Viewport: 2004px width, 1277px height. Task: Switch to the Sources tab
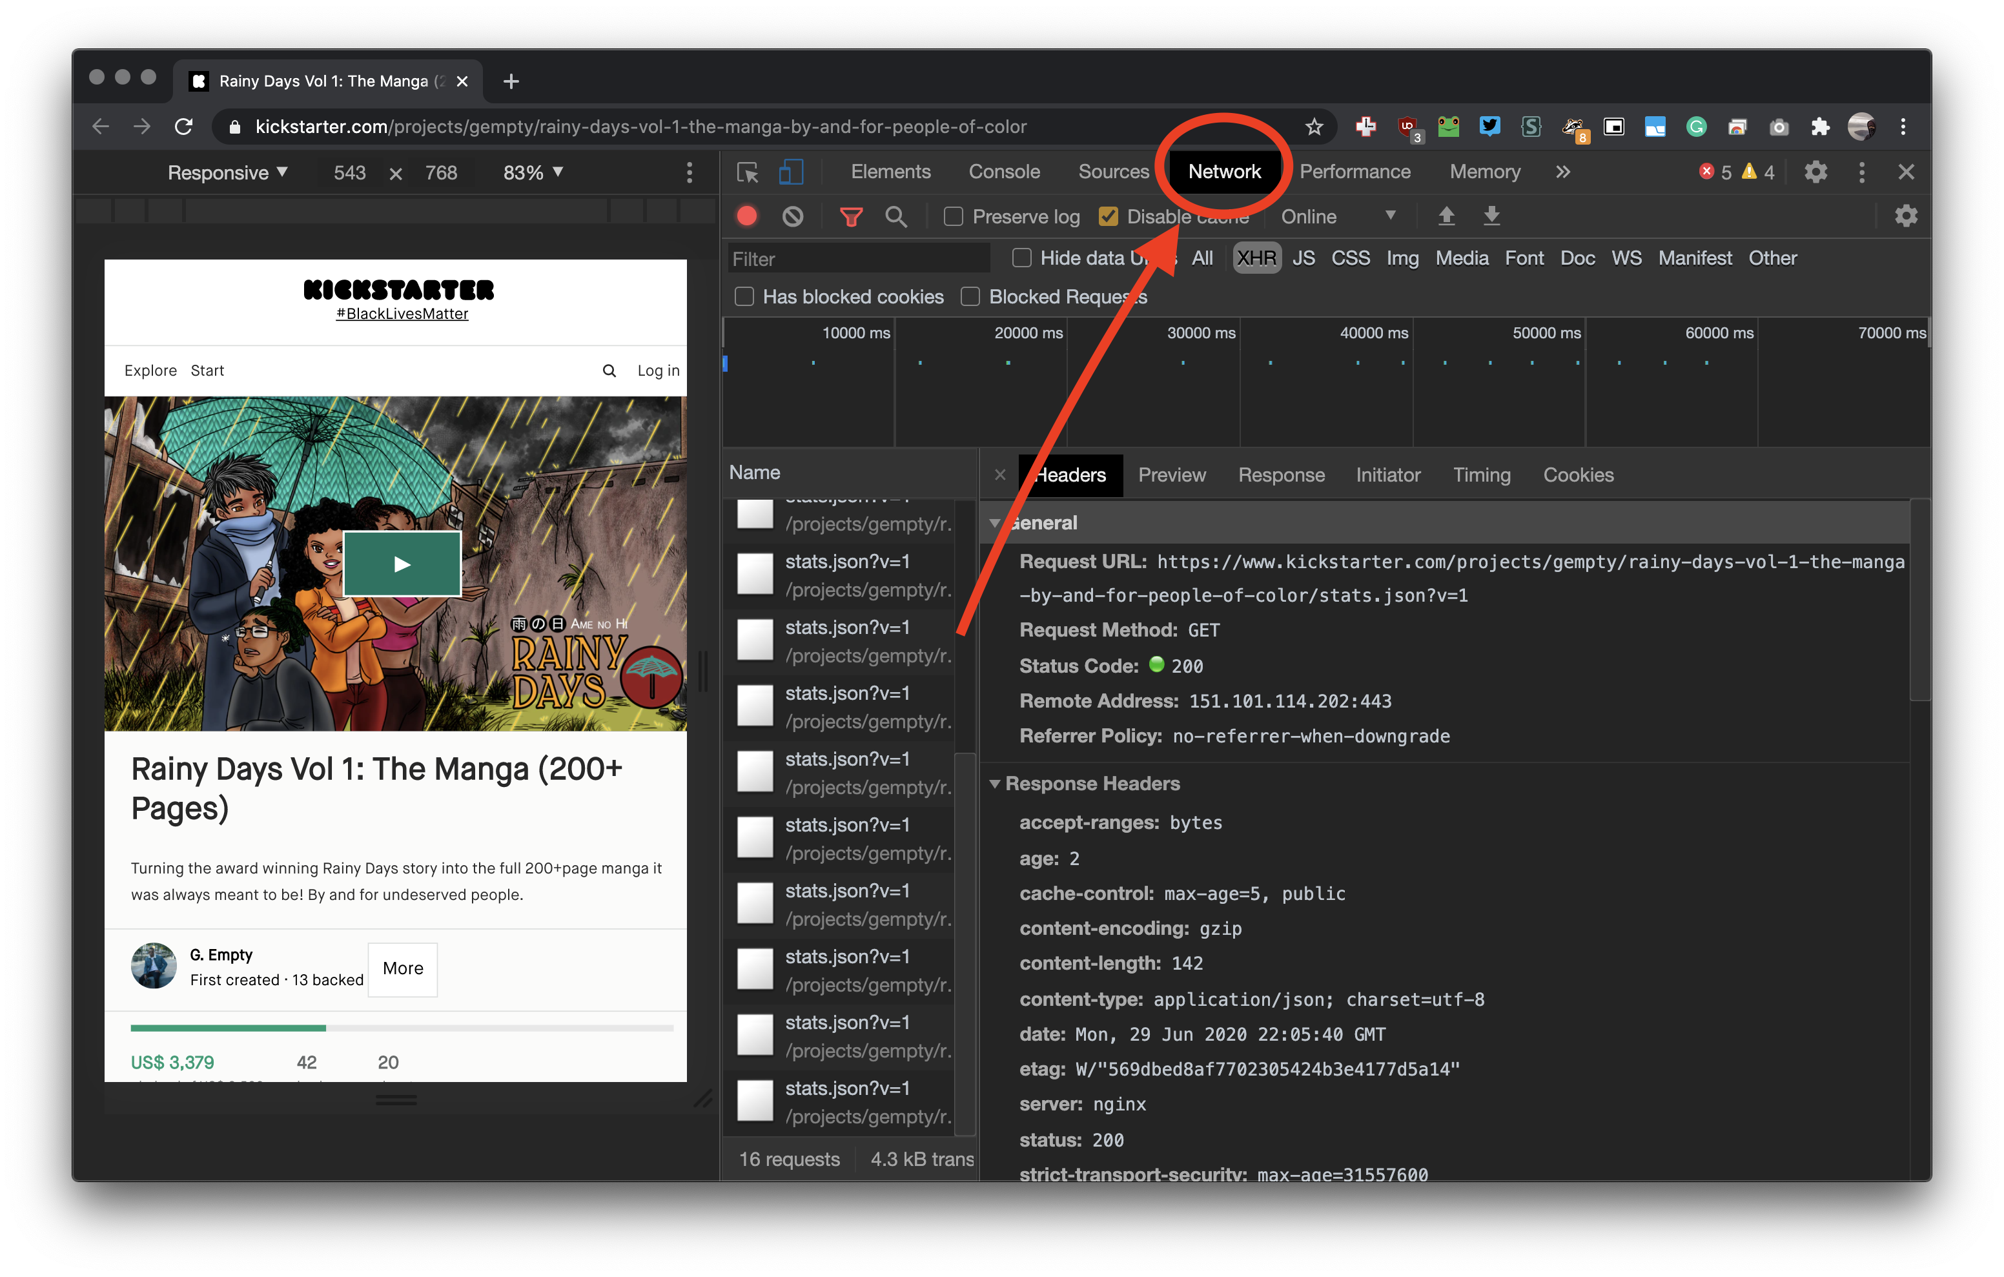click(1112, 172)
